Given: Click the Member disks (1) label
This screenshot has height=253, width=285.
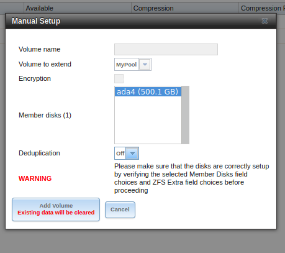Looking at the screenshot, I should pyautogui.click(x=45, y=115).
